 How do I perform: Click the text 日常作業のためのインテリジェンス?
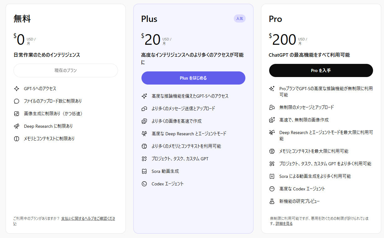tap(47, 55)
